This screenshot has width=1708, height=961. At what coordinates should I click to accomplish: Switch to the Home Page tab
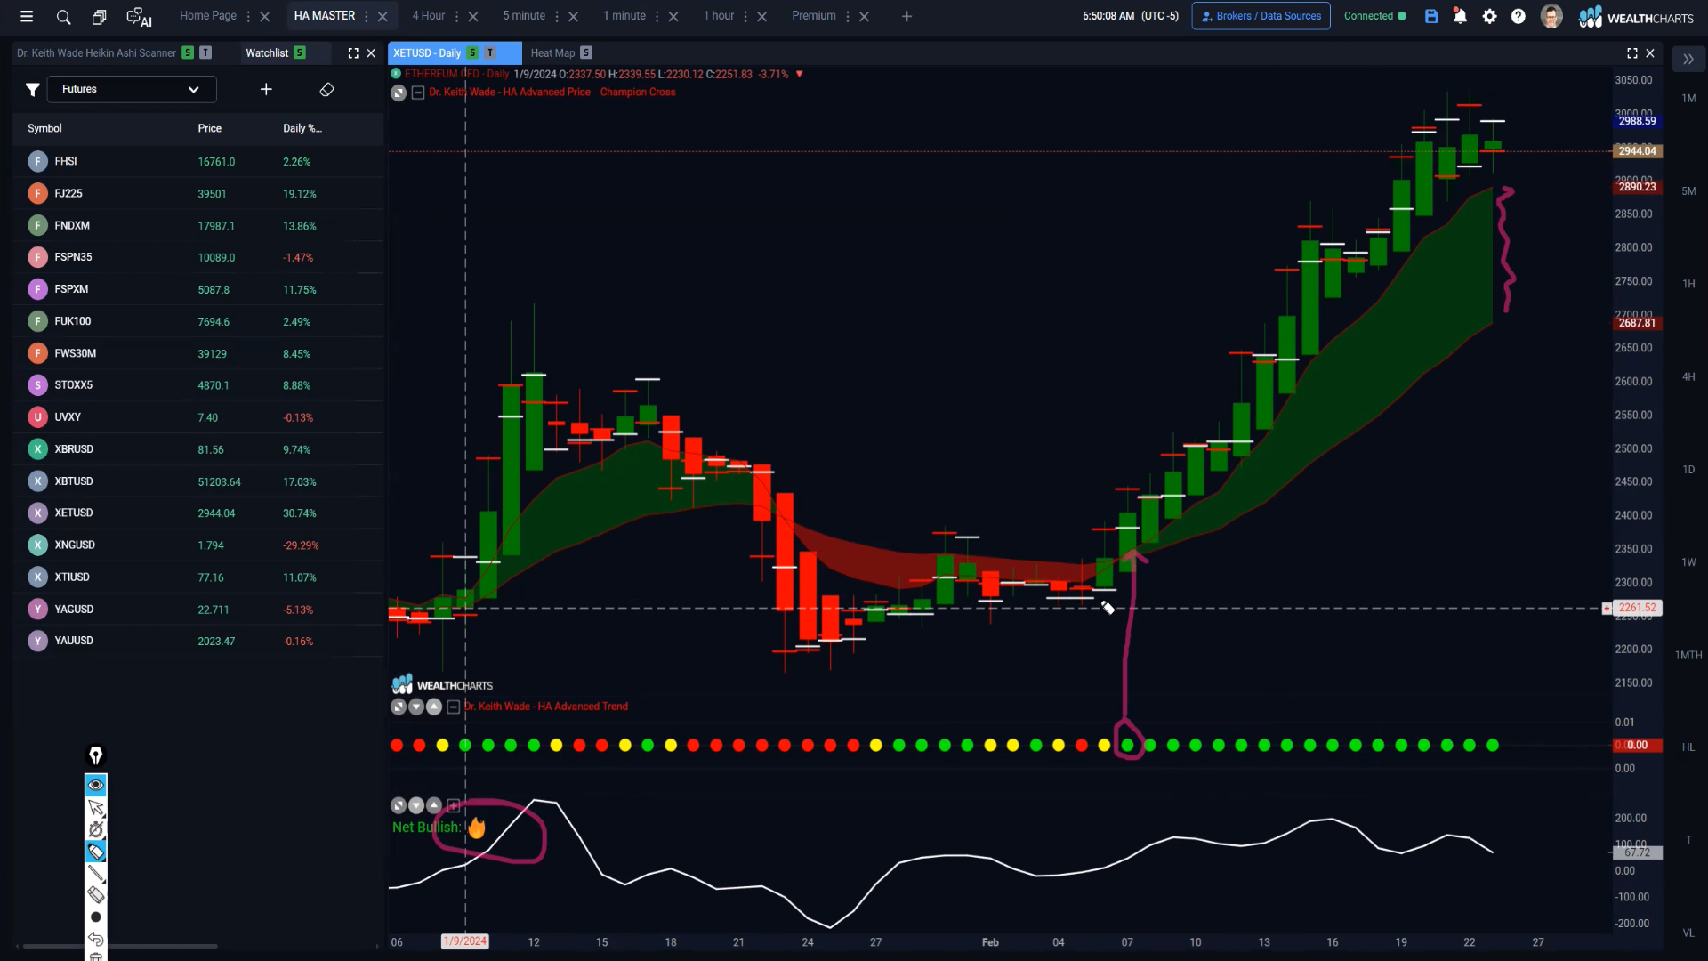point(208,16)
